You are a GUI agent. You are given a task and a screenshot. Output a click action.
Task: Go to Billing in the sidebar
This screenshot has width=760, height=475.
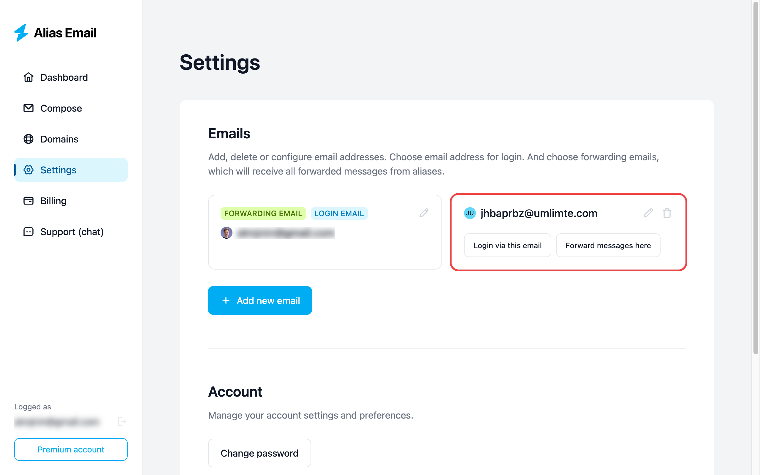(x=53, y=201)
